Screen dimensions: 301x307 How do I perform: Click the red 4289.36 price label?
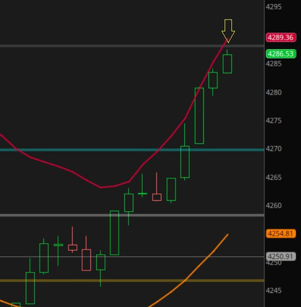(281, 37)
